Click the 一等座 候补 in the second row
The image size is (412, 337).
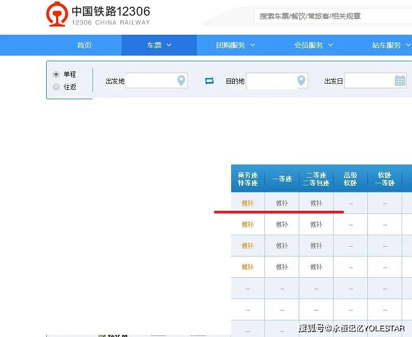(x=282, y=224)
